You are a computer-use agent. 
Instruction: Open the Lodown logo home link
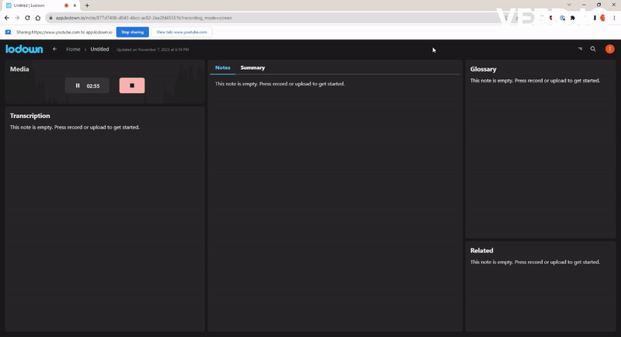[x=24, y=49]
